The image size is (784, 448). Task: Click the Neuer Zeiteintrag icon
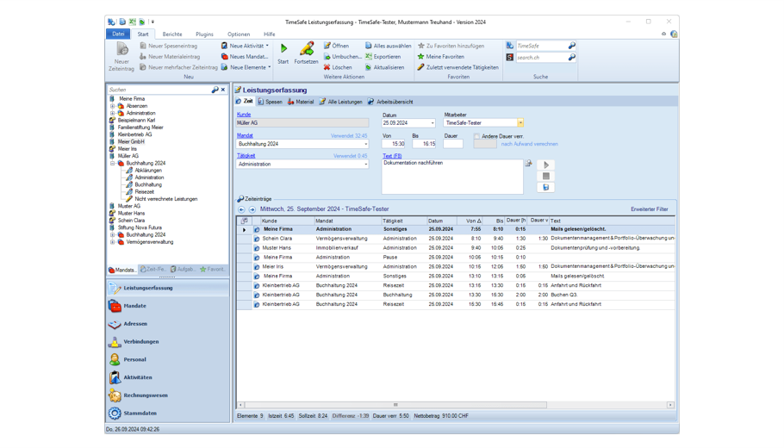tap(121, 51)
